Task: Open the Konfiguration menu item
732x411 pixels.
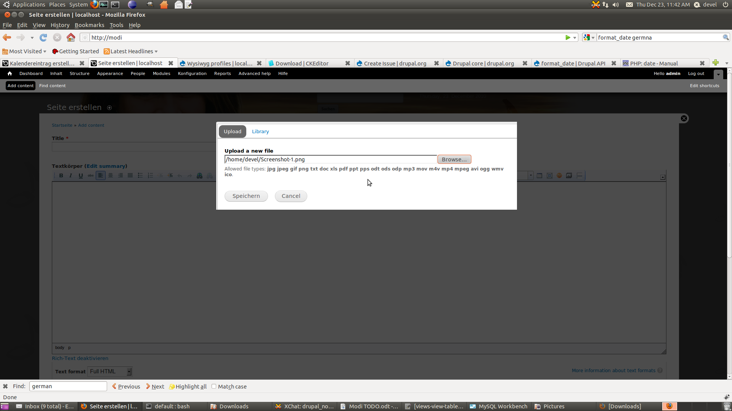Action: (x=192, y=73)
